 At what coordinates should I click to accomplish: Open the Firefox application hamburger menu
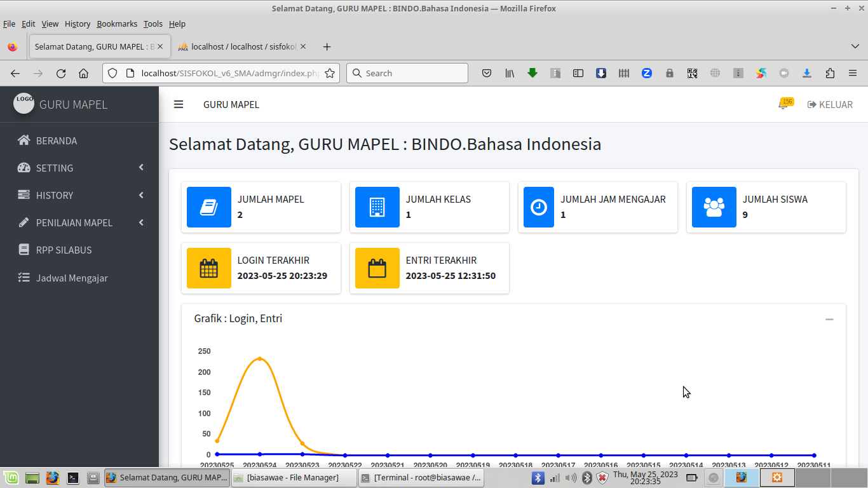[x=853, y=73]
